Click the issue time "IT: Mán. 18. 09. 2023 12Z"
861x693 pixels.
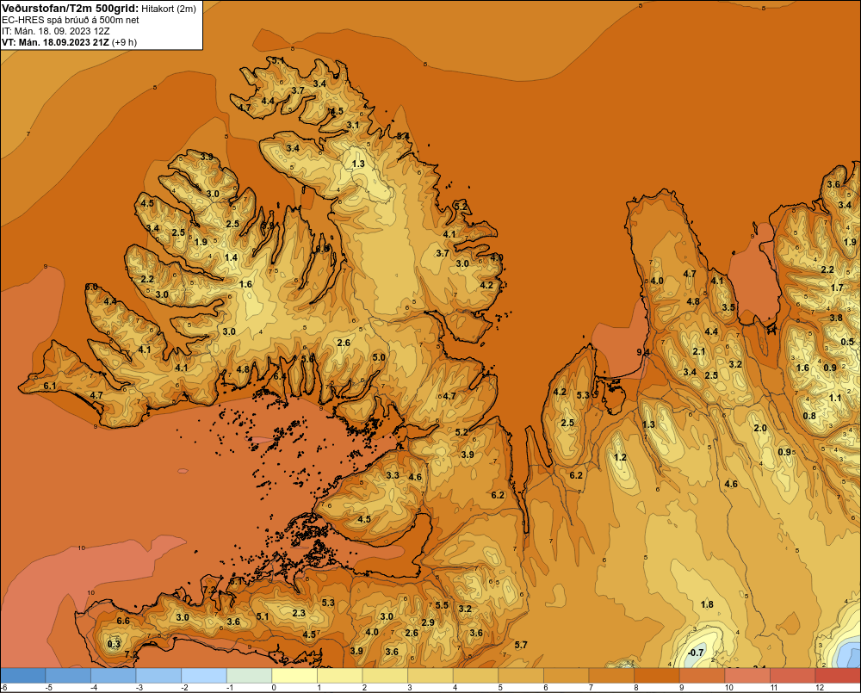pos(57,31)
